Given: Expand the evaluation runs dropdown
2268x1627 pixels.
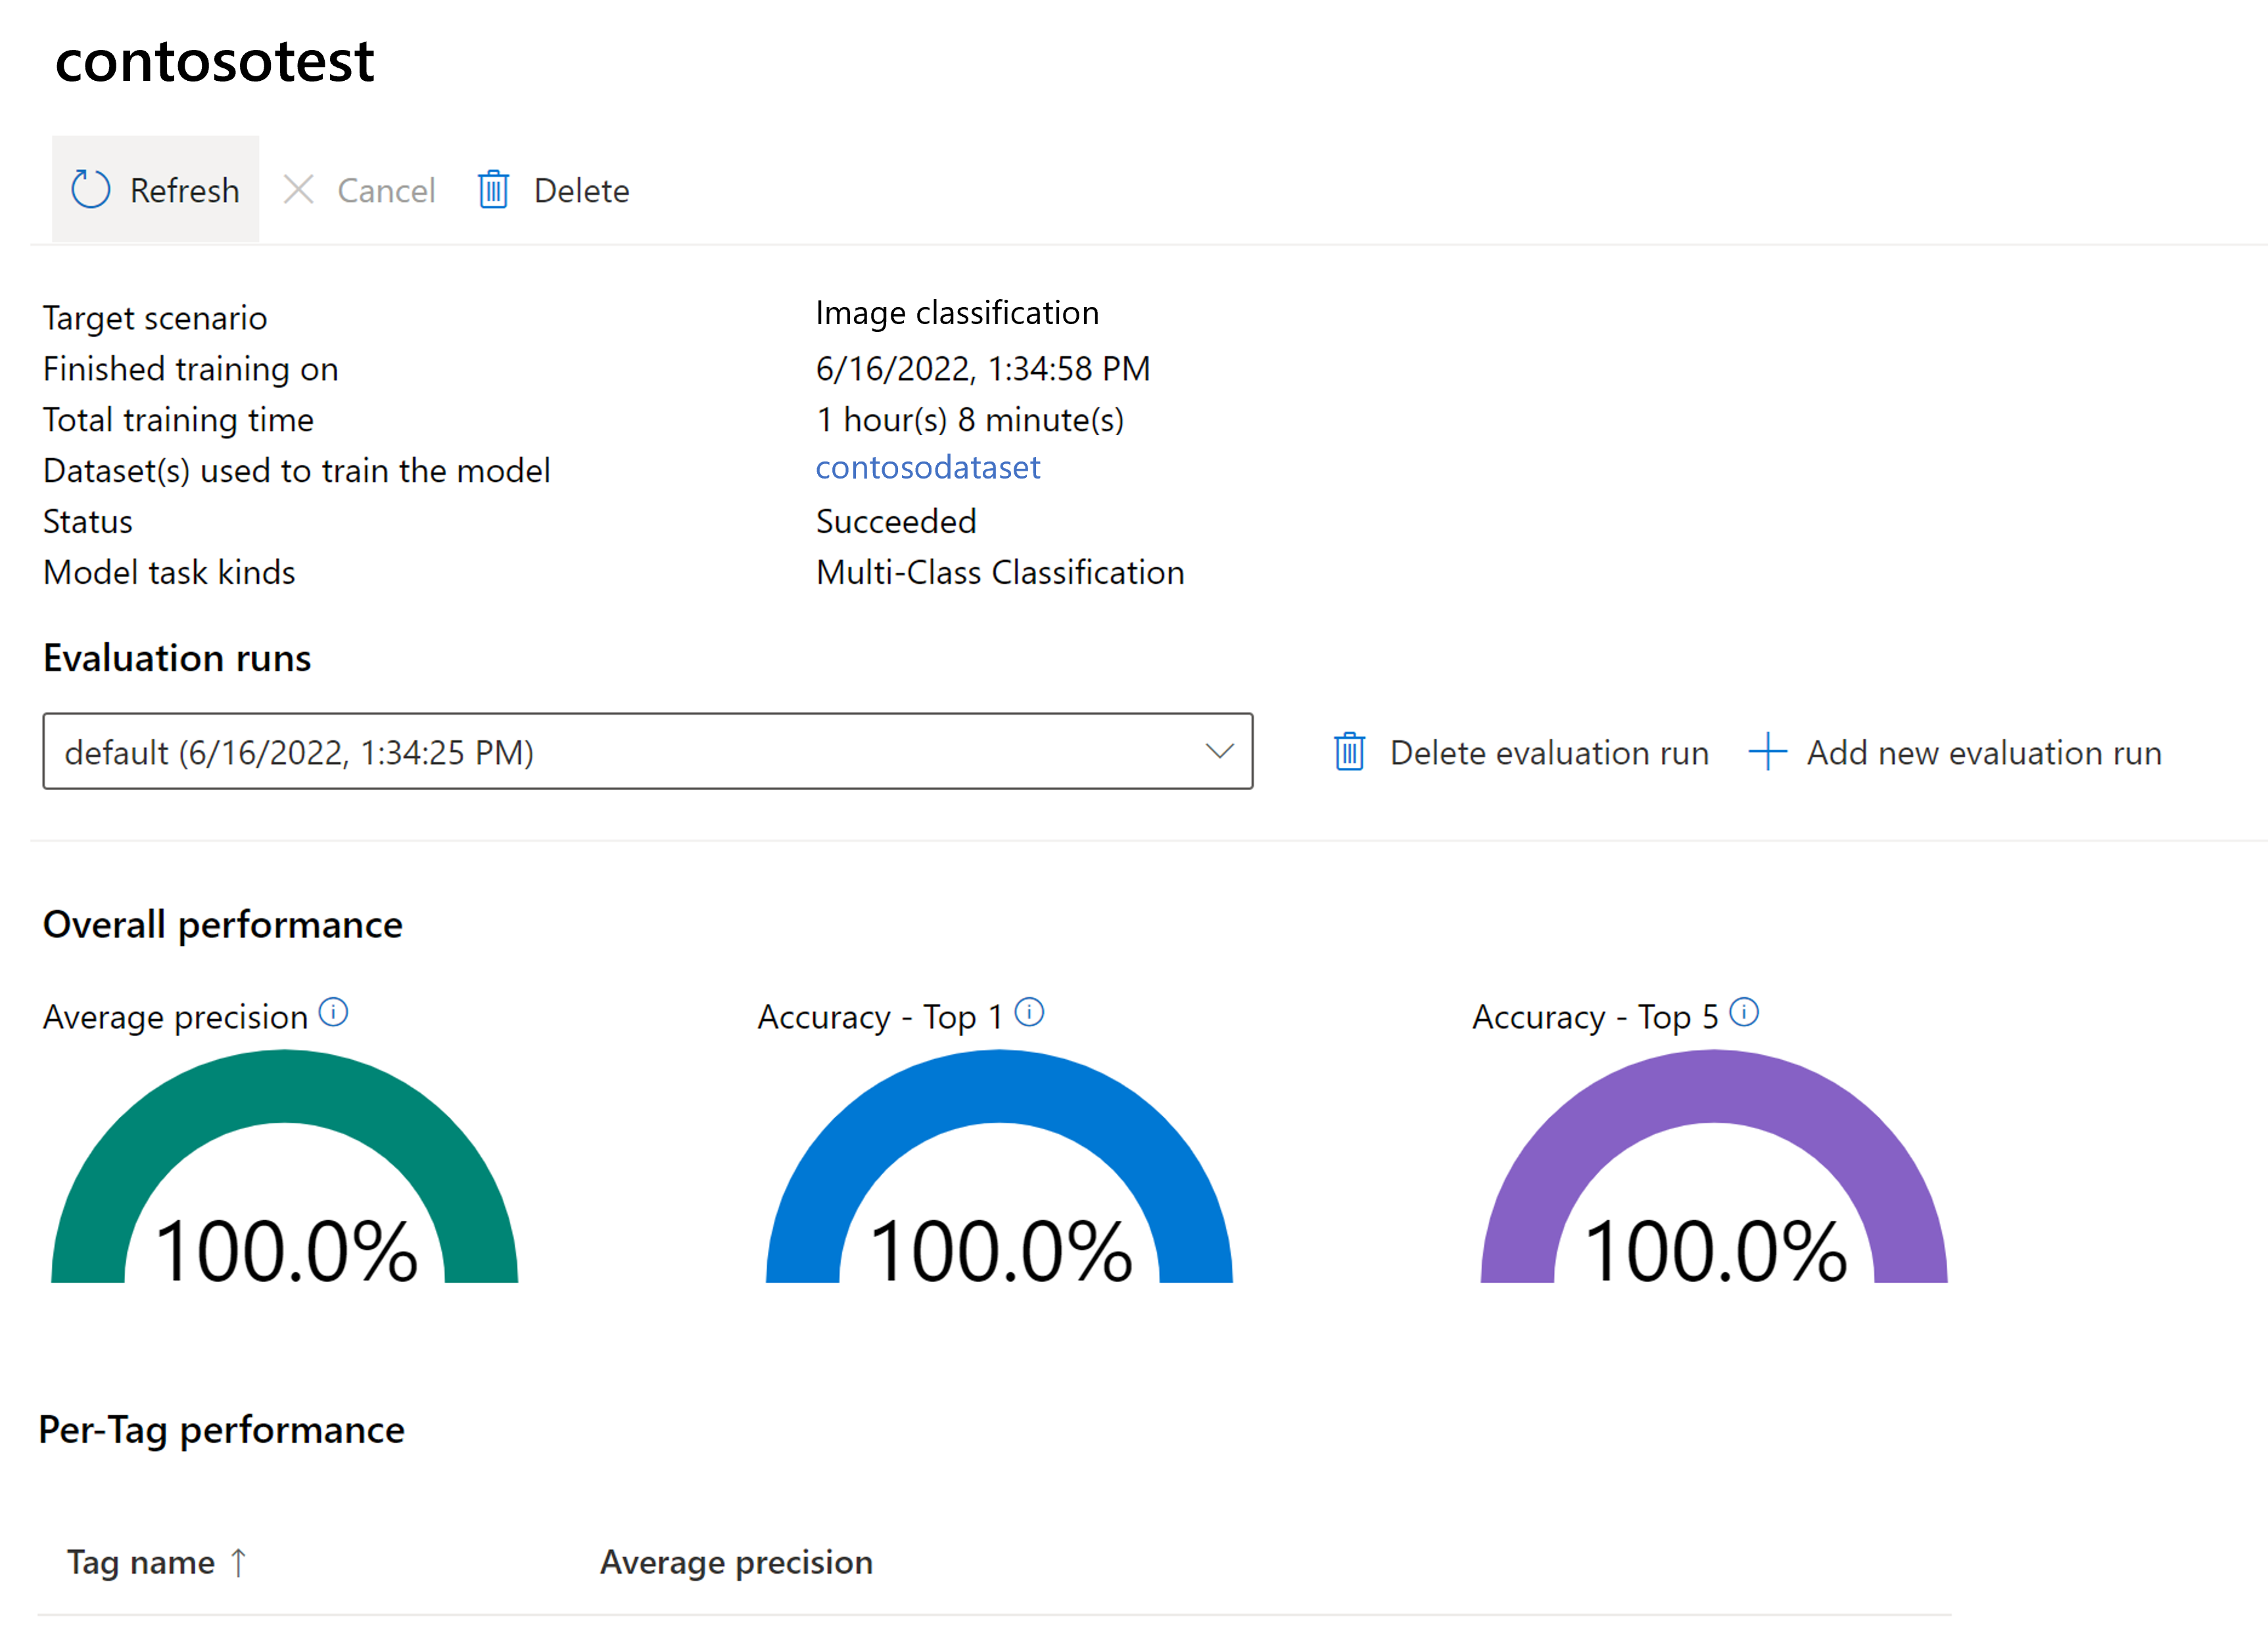Looking at the screenshot, I should [x=1219, y=752].
